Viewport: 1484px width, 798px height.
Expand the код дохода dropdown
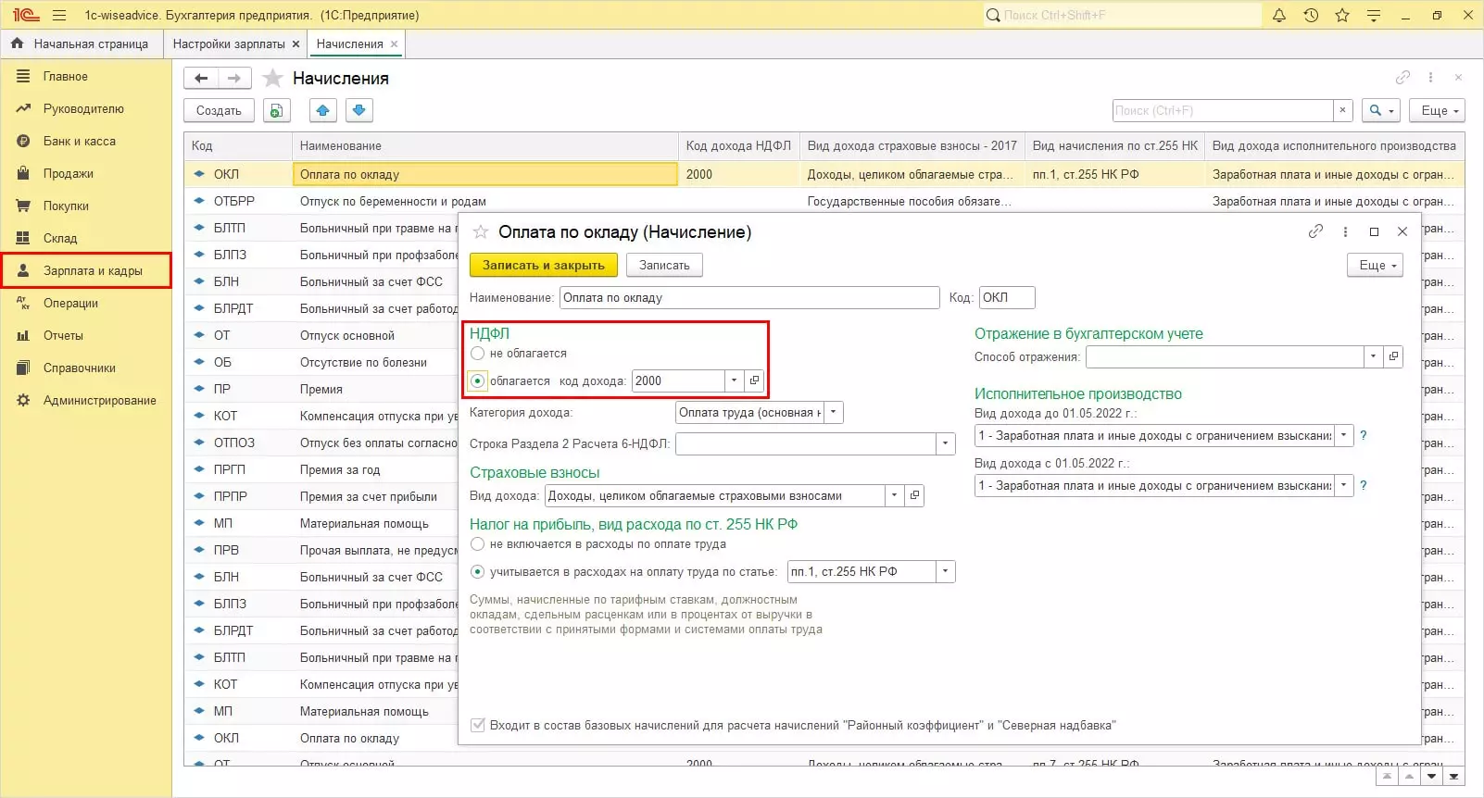(x=734, y=380)
